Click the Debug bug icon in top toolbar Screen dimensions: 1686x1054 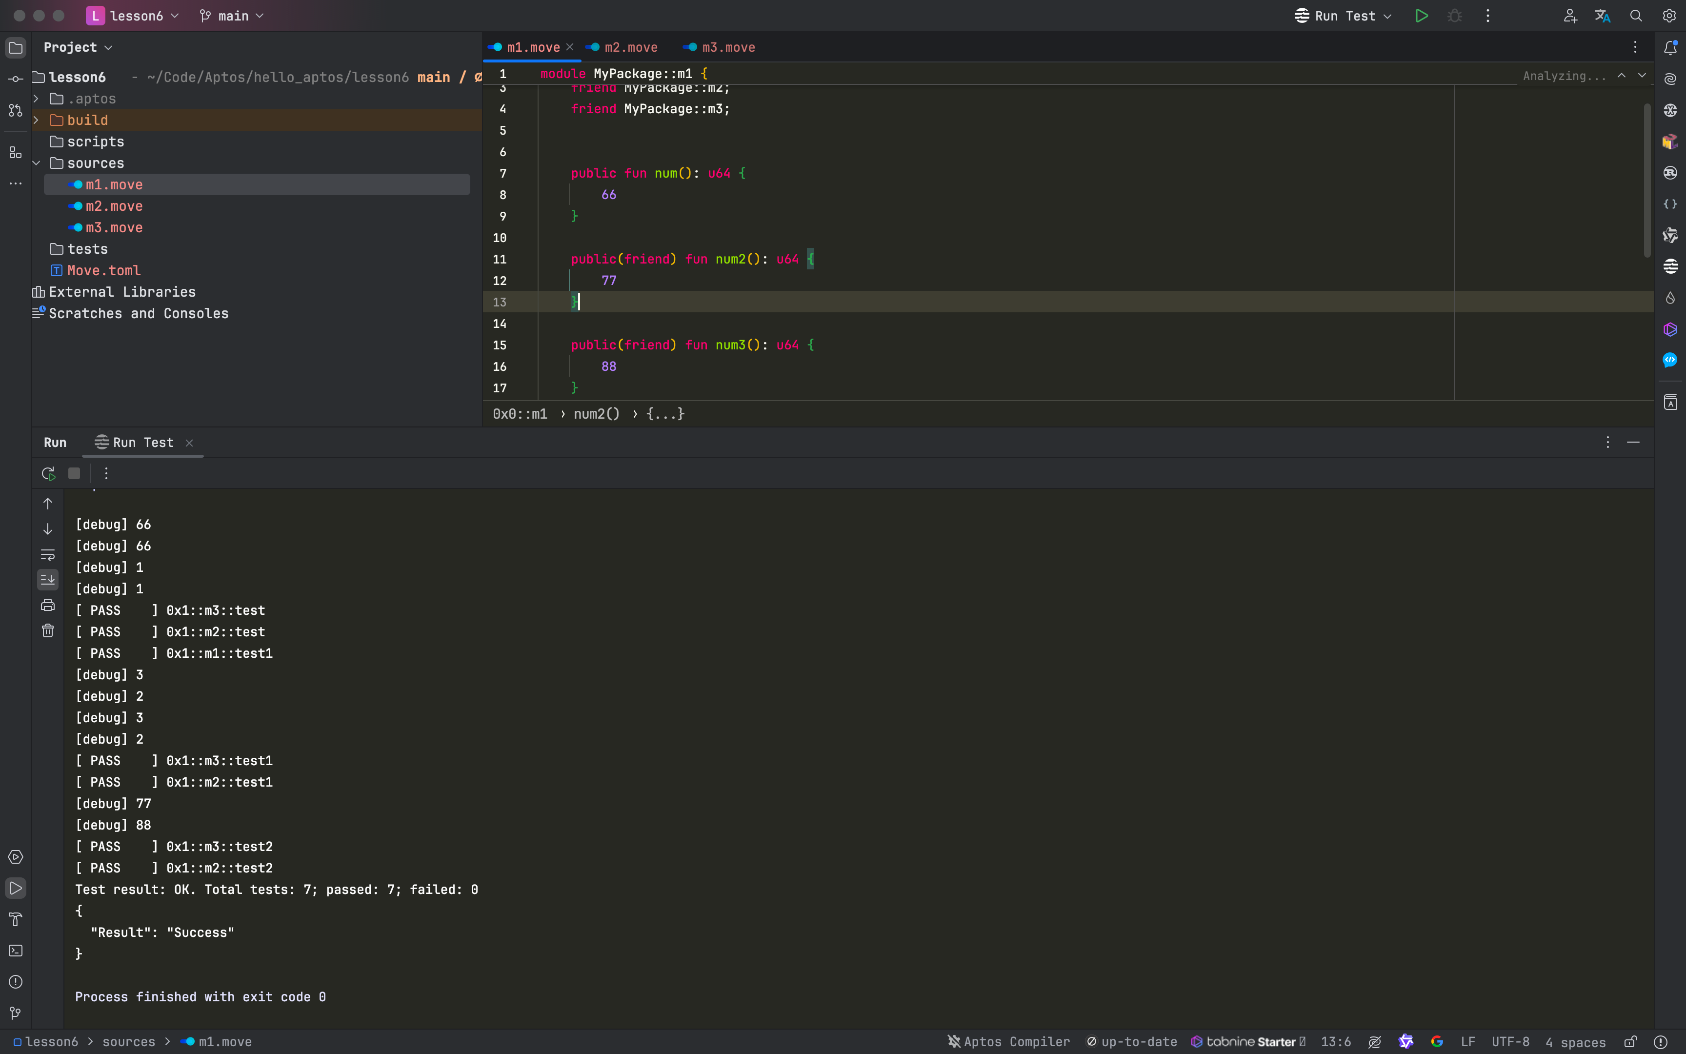pyautogui.click(x=1455, y=15)
